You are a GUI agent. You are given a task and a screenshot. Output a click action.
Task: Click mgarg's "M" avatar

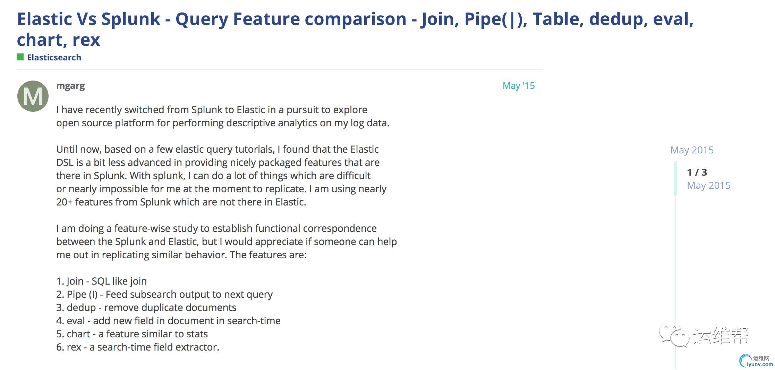tap(33, 96)
